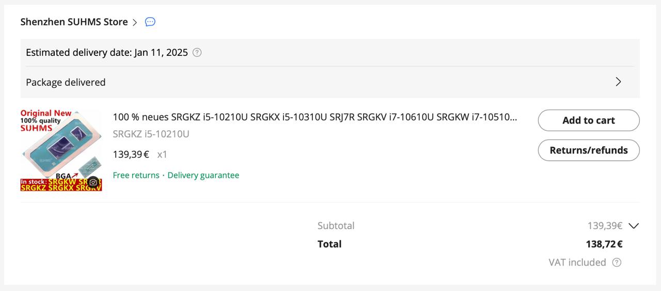Click the VAT included text
661x291 pixels.
pyautogui.click(x=577, y=262)
